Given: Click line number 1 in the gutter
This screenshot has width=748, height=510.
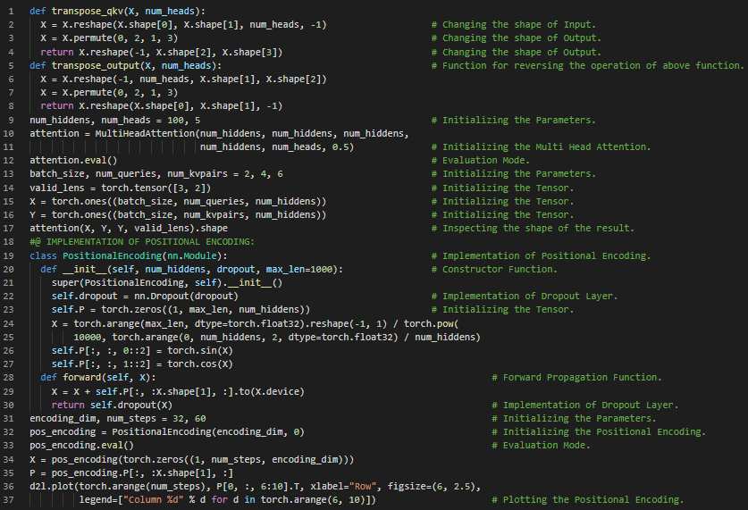Looking at the screenshot, I should tap(11, 12).
